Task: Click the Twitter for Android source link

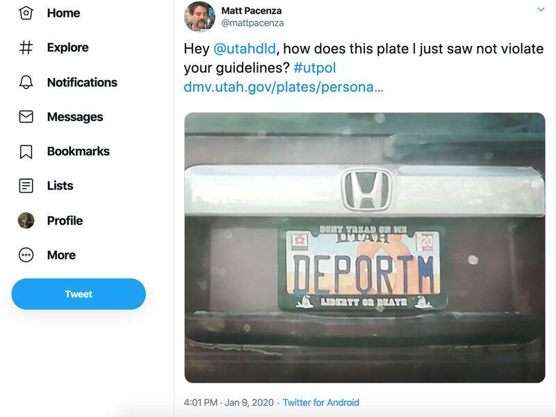Action: tap(320, 402)
